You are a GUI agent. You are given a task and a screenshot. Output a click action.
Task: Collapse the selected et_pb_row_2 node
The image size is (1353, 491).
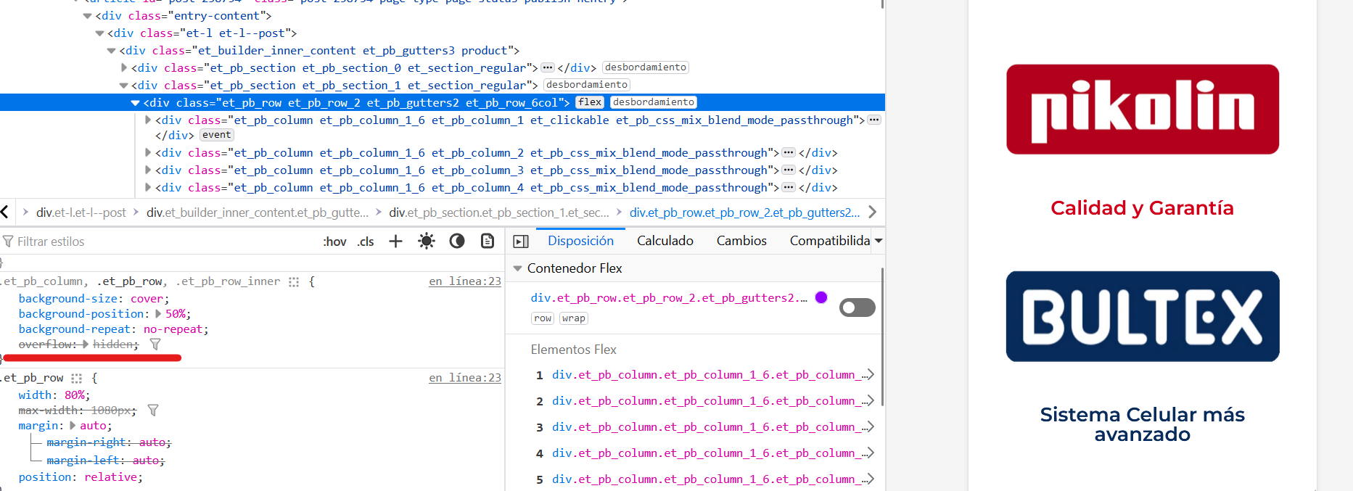tap(136, 103)
